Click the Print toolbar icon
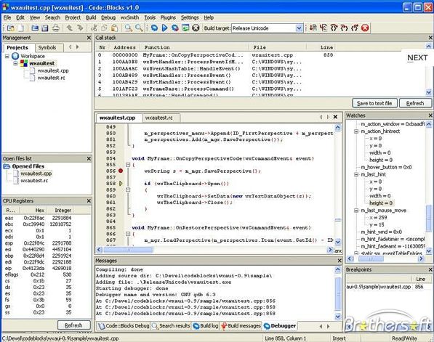Screen dimensions: 434x342 [56, 28]
